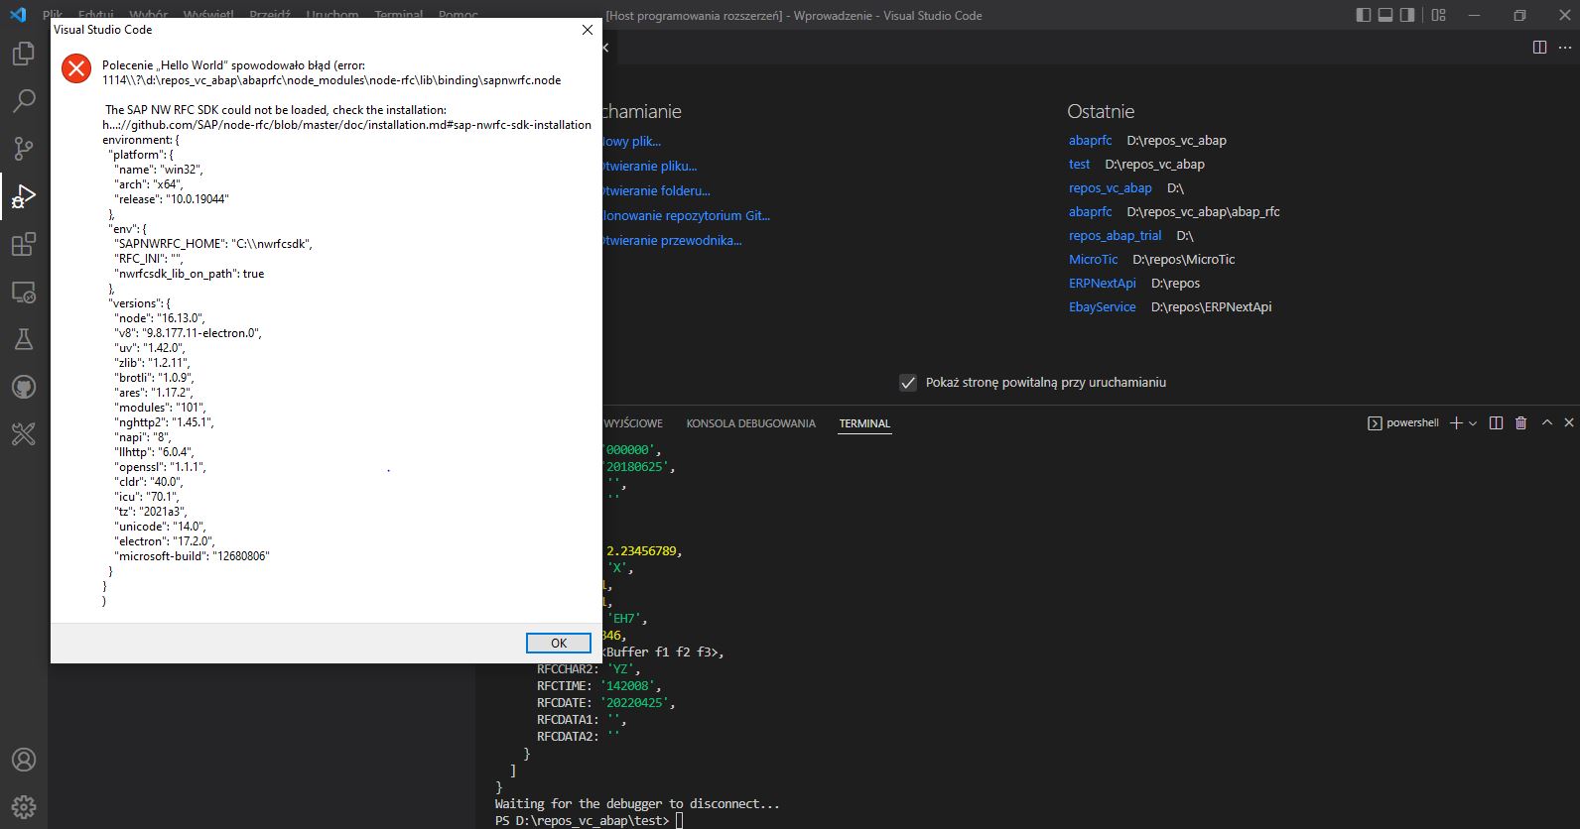Click open folder link 'twieranie folderu...'
Viewport: 1580px width, 829px height.
656,191
